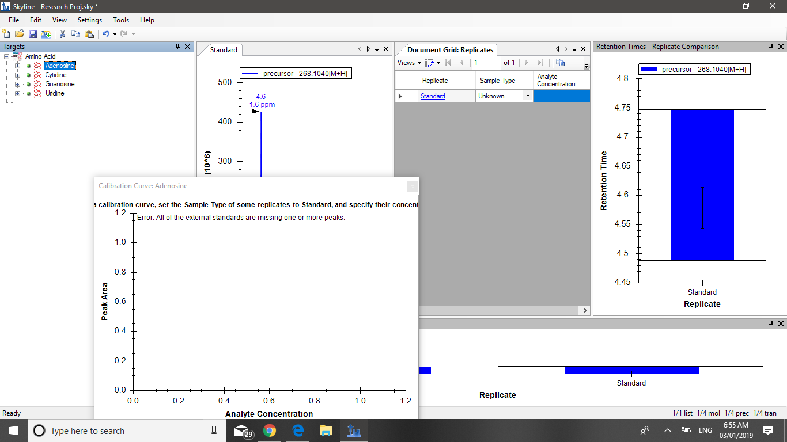This screenshot has height=442, width=787.
Task: Click the Cut scissors icon
Action: coord(62,34)
